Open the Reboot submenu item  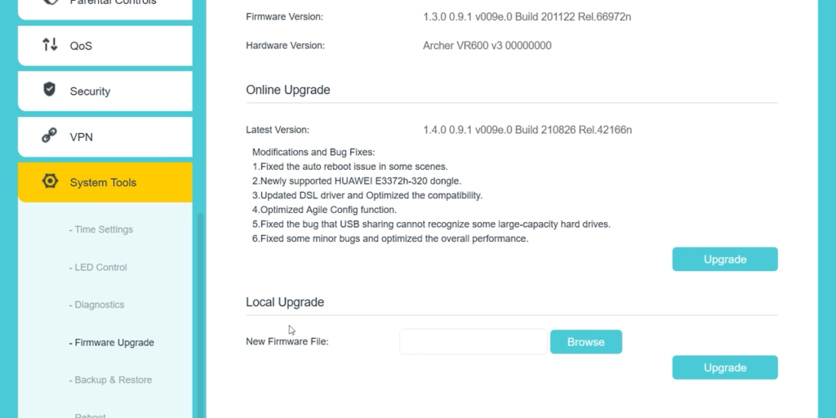[88, 416]
